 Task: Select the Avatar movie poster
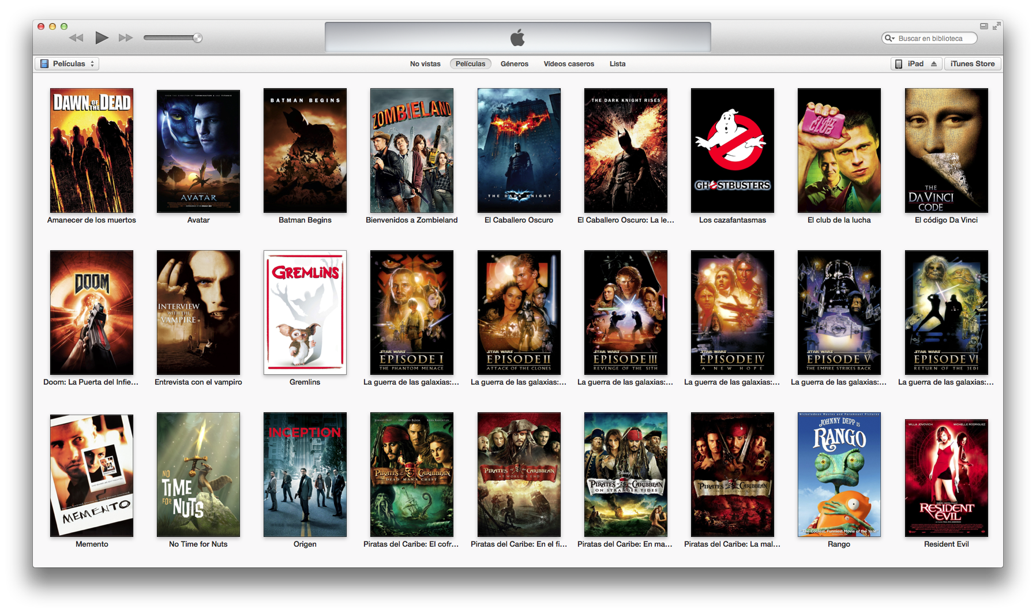click(x=198, y=151)
